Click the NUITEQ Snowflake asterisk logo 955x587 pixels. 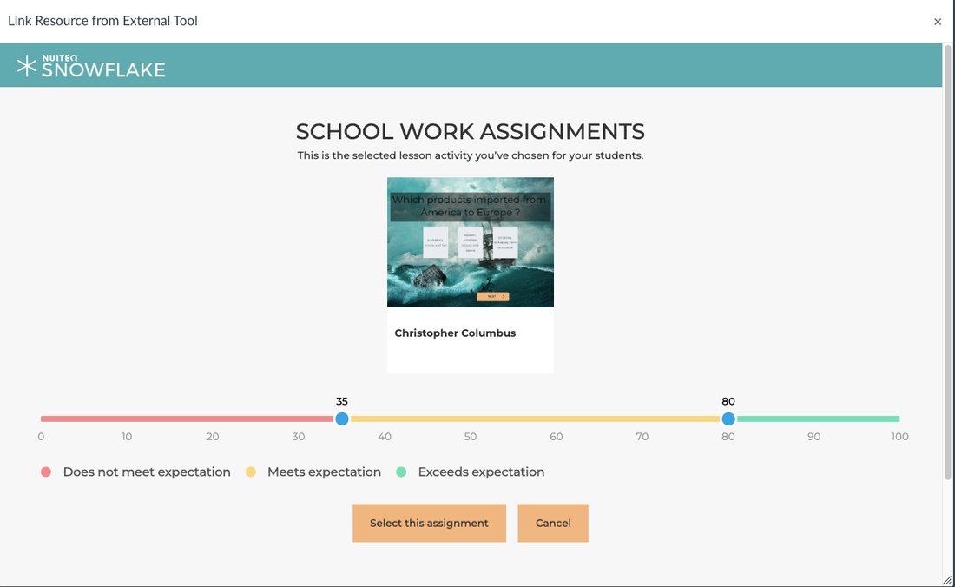point(28,63)
